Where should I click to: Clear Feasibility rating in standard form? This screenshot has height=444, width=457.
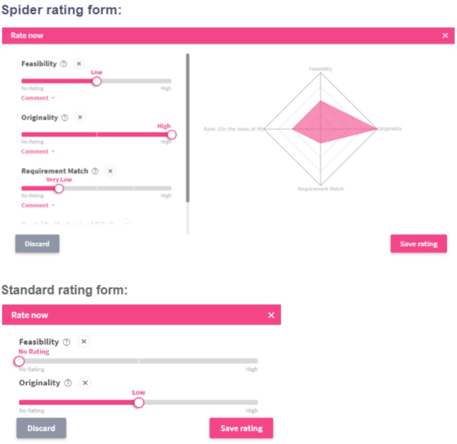pyautogui.click(x=84, y=342)
